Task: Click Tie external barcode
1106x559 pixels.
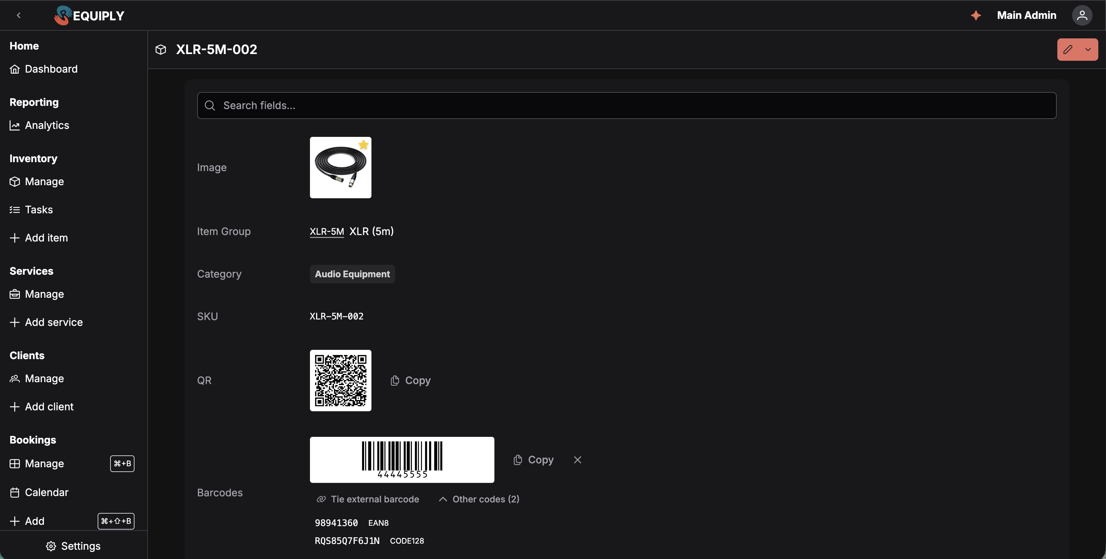Action: [368, 499]
